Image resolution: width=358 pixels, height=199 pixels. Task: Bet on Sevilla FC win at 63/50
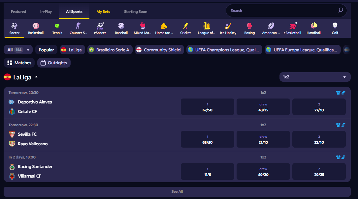coord(207,139)
